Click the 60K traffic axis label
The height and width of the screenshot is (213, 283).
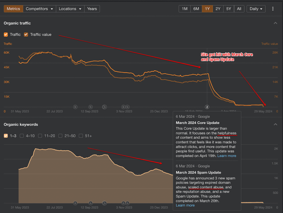(7, 53)
